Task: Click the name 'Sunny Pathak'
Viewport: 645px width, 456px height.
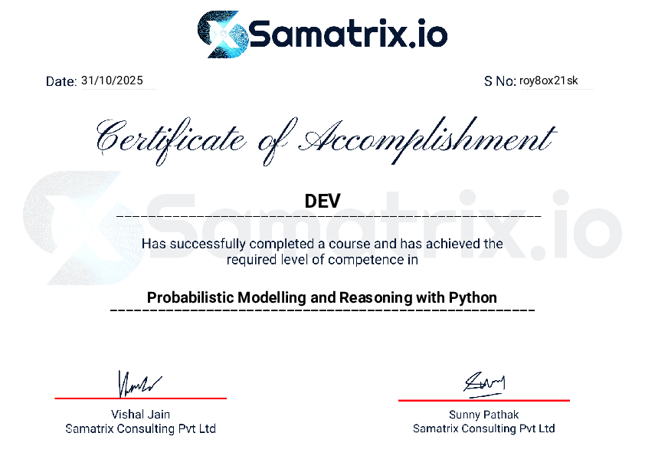Action: click(x=484, y=415)
